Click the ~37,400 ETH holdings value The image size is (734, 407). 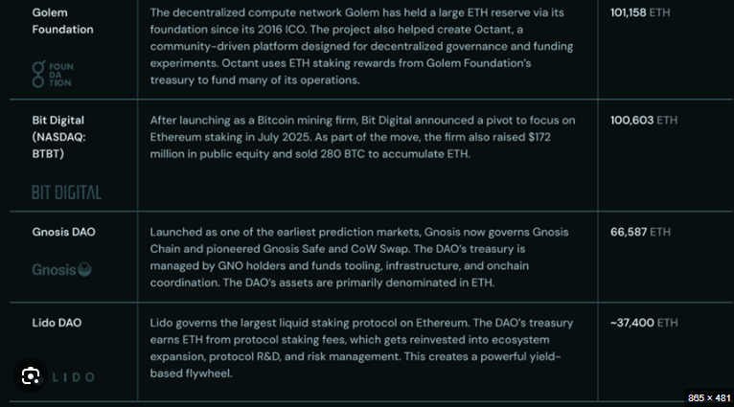click(644, 323)
